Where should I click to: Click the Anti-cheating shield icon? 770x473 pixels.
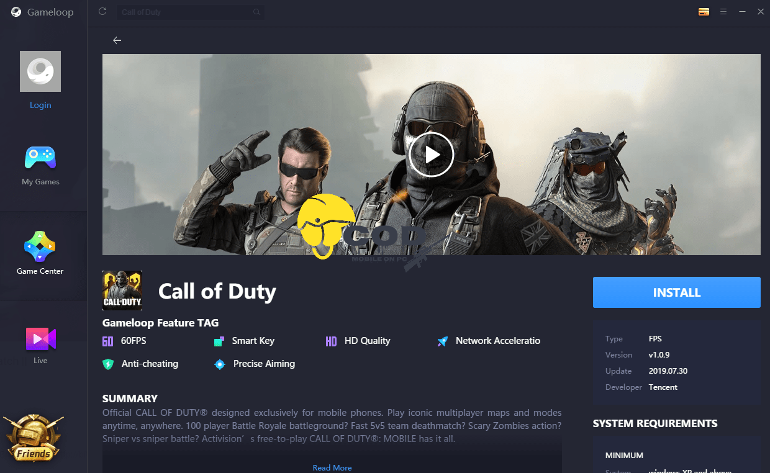tap(108, 364)
